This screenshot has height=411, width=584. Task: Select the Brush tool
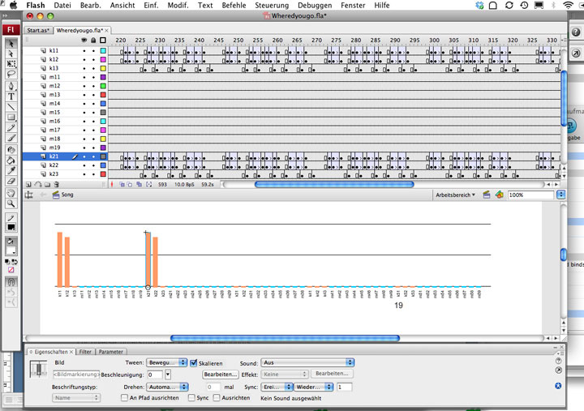click(11, 139)
